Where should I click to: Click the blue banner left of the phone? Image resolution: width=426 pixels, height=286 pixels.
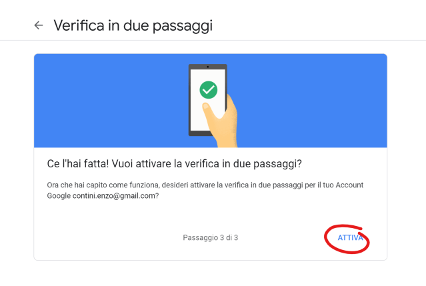107,100
